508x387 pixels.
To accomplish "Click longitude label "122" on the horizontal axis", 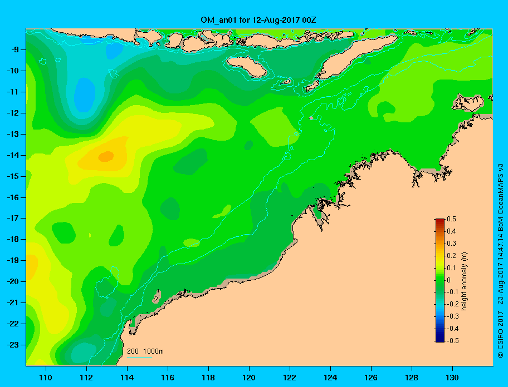I will click(x=290, y=378).
